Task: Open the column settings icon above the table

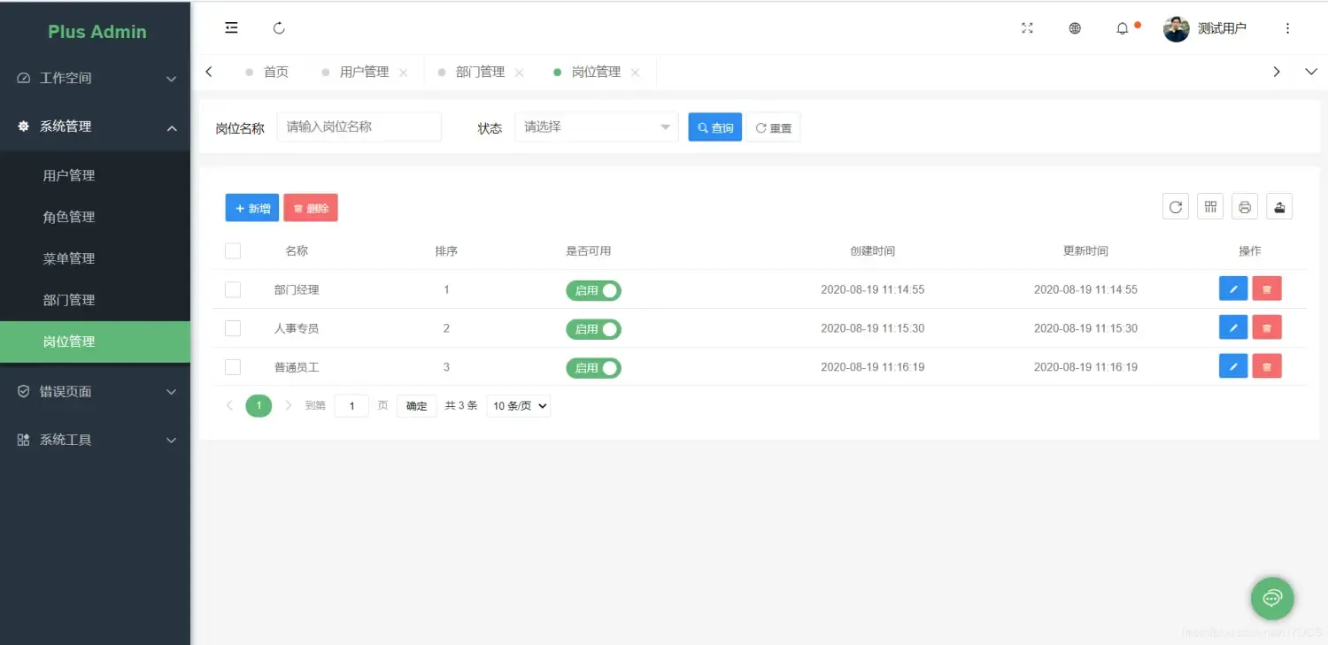Action: click(1209, 206)
